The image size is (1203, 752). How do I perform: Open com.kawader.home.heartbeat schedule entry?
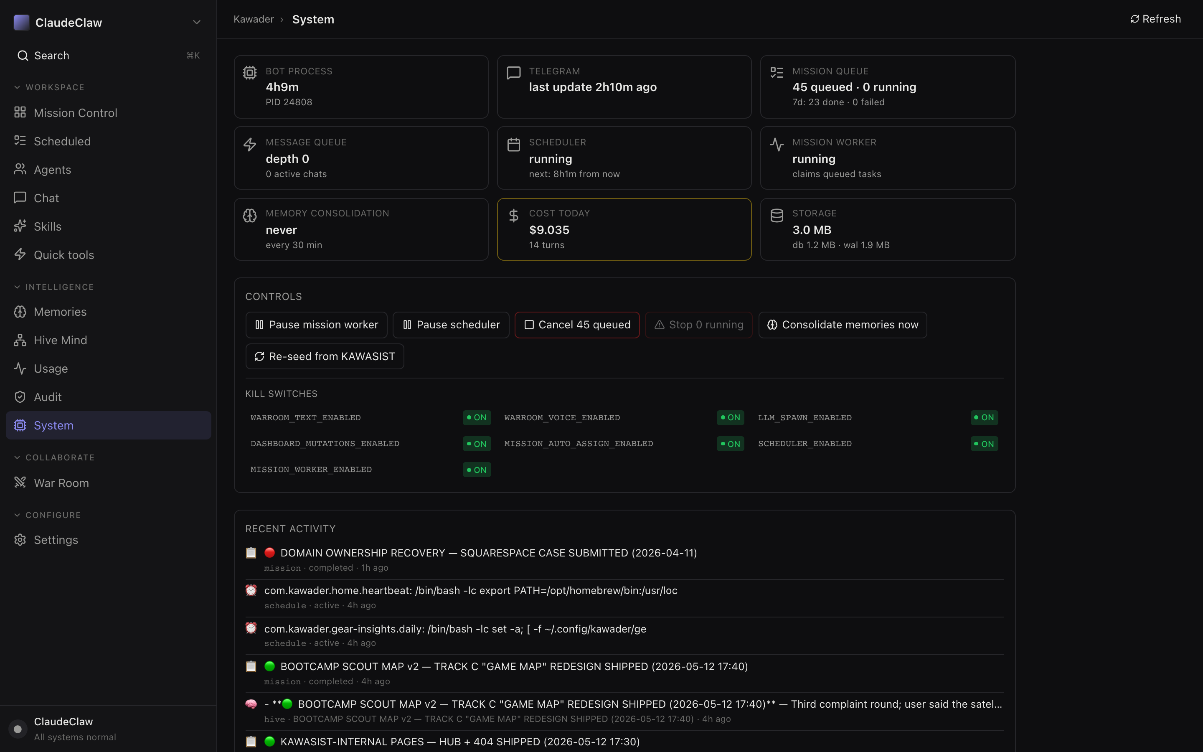click(624, 598)
